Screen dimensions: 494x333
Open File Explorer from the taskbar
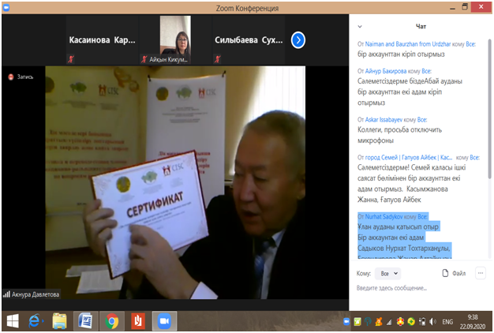(59, 321)
